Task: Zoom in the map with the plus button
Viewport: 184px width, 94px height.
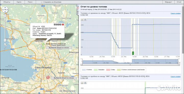Action: [5, 16]
